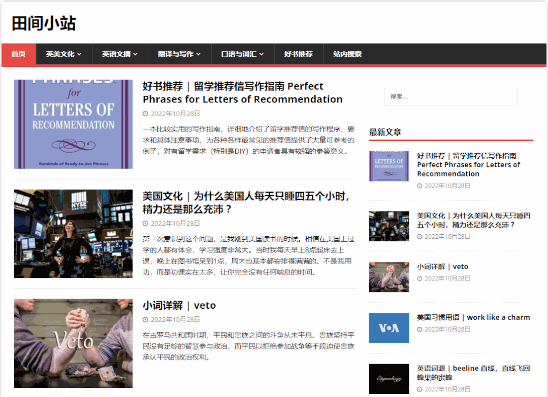Click the VOA logo beside work like a charm

click(x=389, y=328)
